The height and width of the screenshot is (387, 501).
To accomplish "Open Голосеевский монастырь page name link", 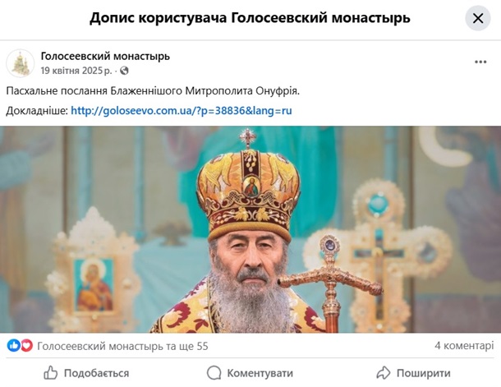I will coord(105,56).
